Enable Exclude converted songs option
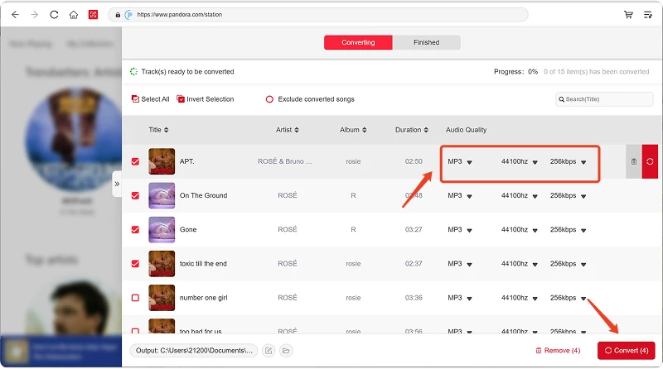Viewport: 663px width, 369px height. (310, 99)
